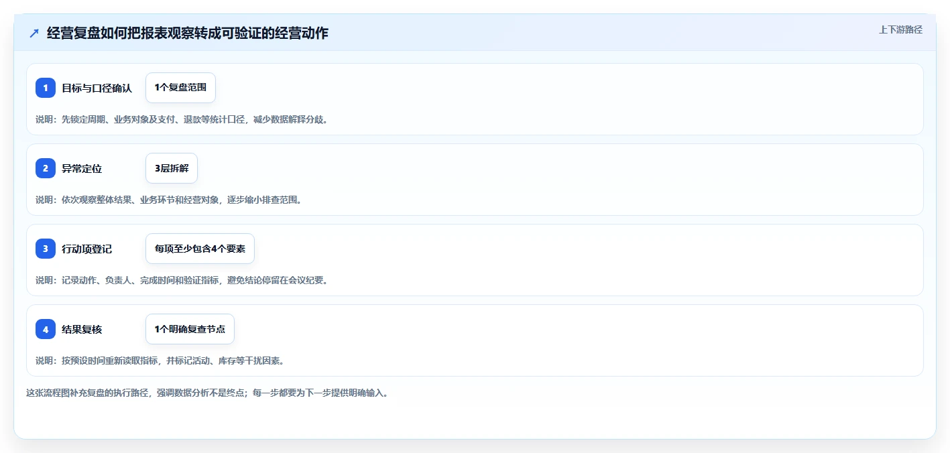Click the 1个明确复查节点 chip
This screenshot has width=950, height=453.
tap(190, 329)
